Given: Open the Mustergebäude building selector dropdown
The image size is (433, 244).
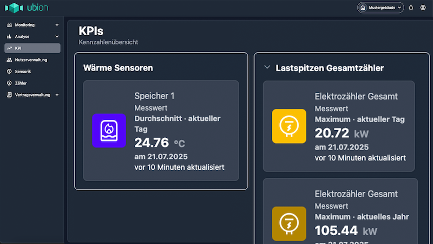Looking at the screenshot, I should coord(381,8).
